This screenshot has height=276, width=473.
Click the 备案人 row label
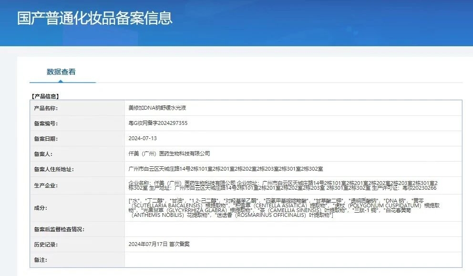[43, 154]
